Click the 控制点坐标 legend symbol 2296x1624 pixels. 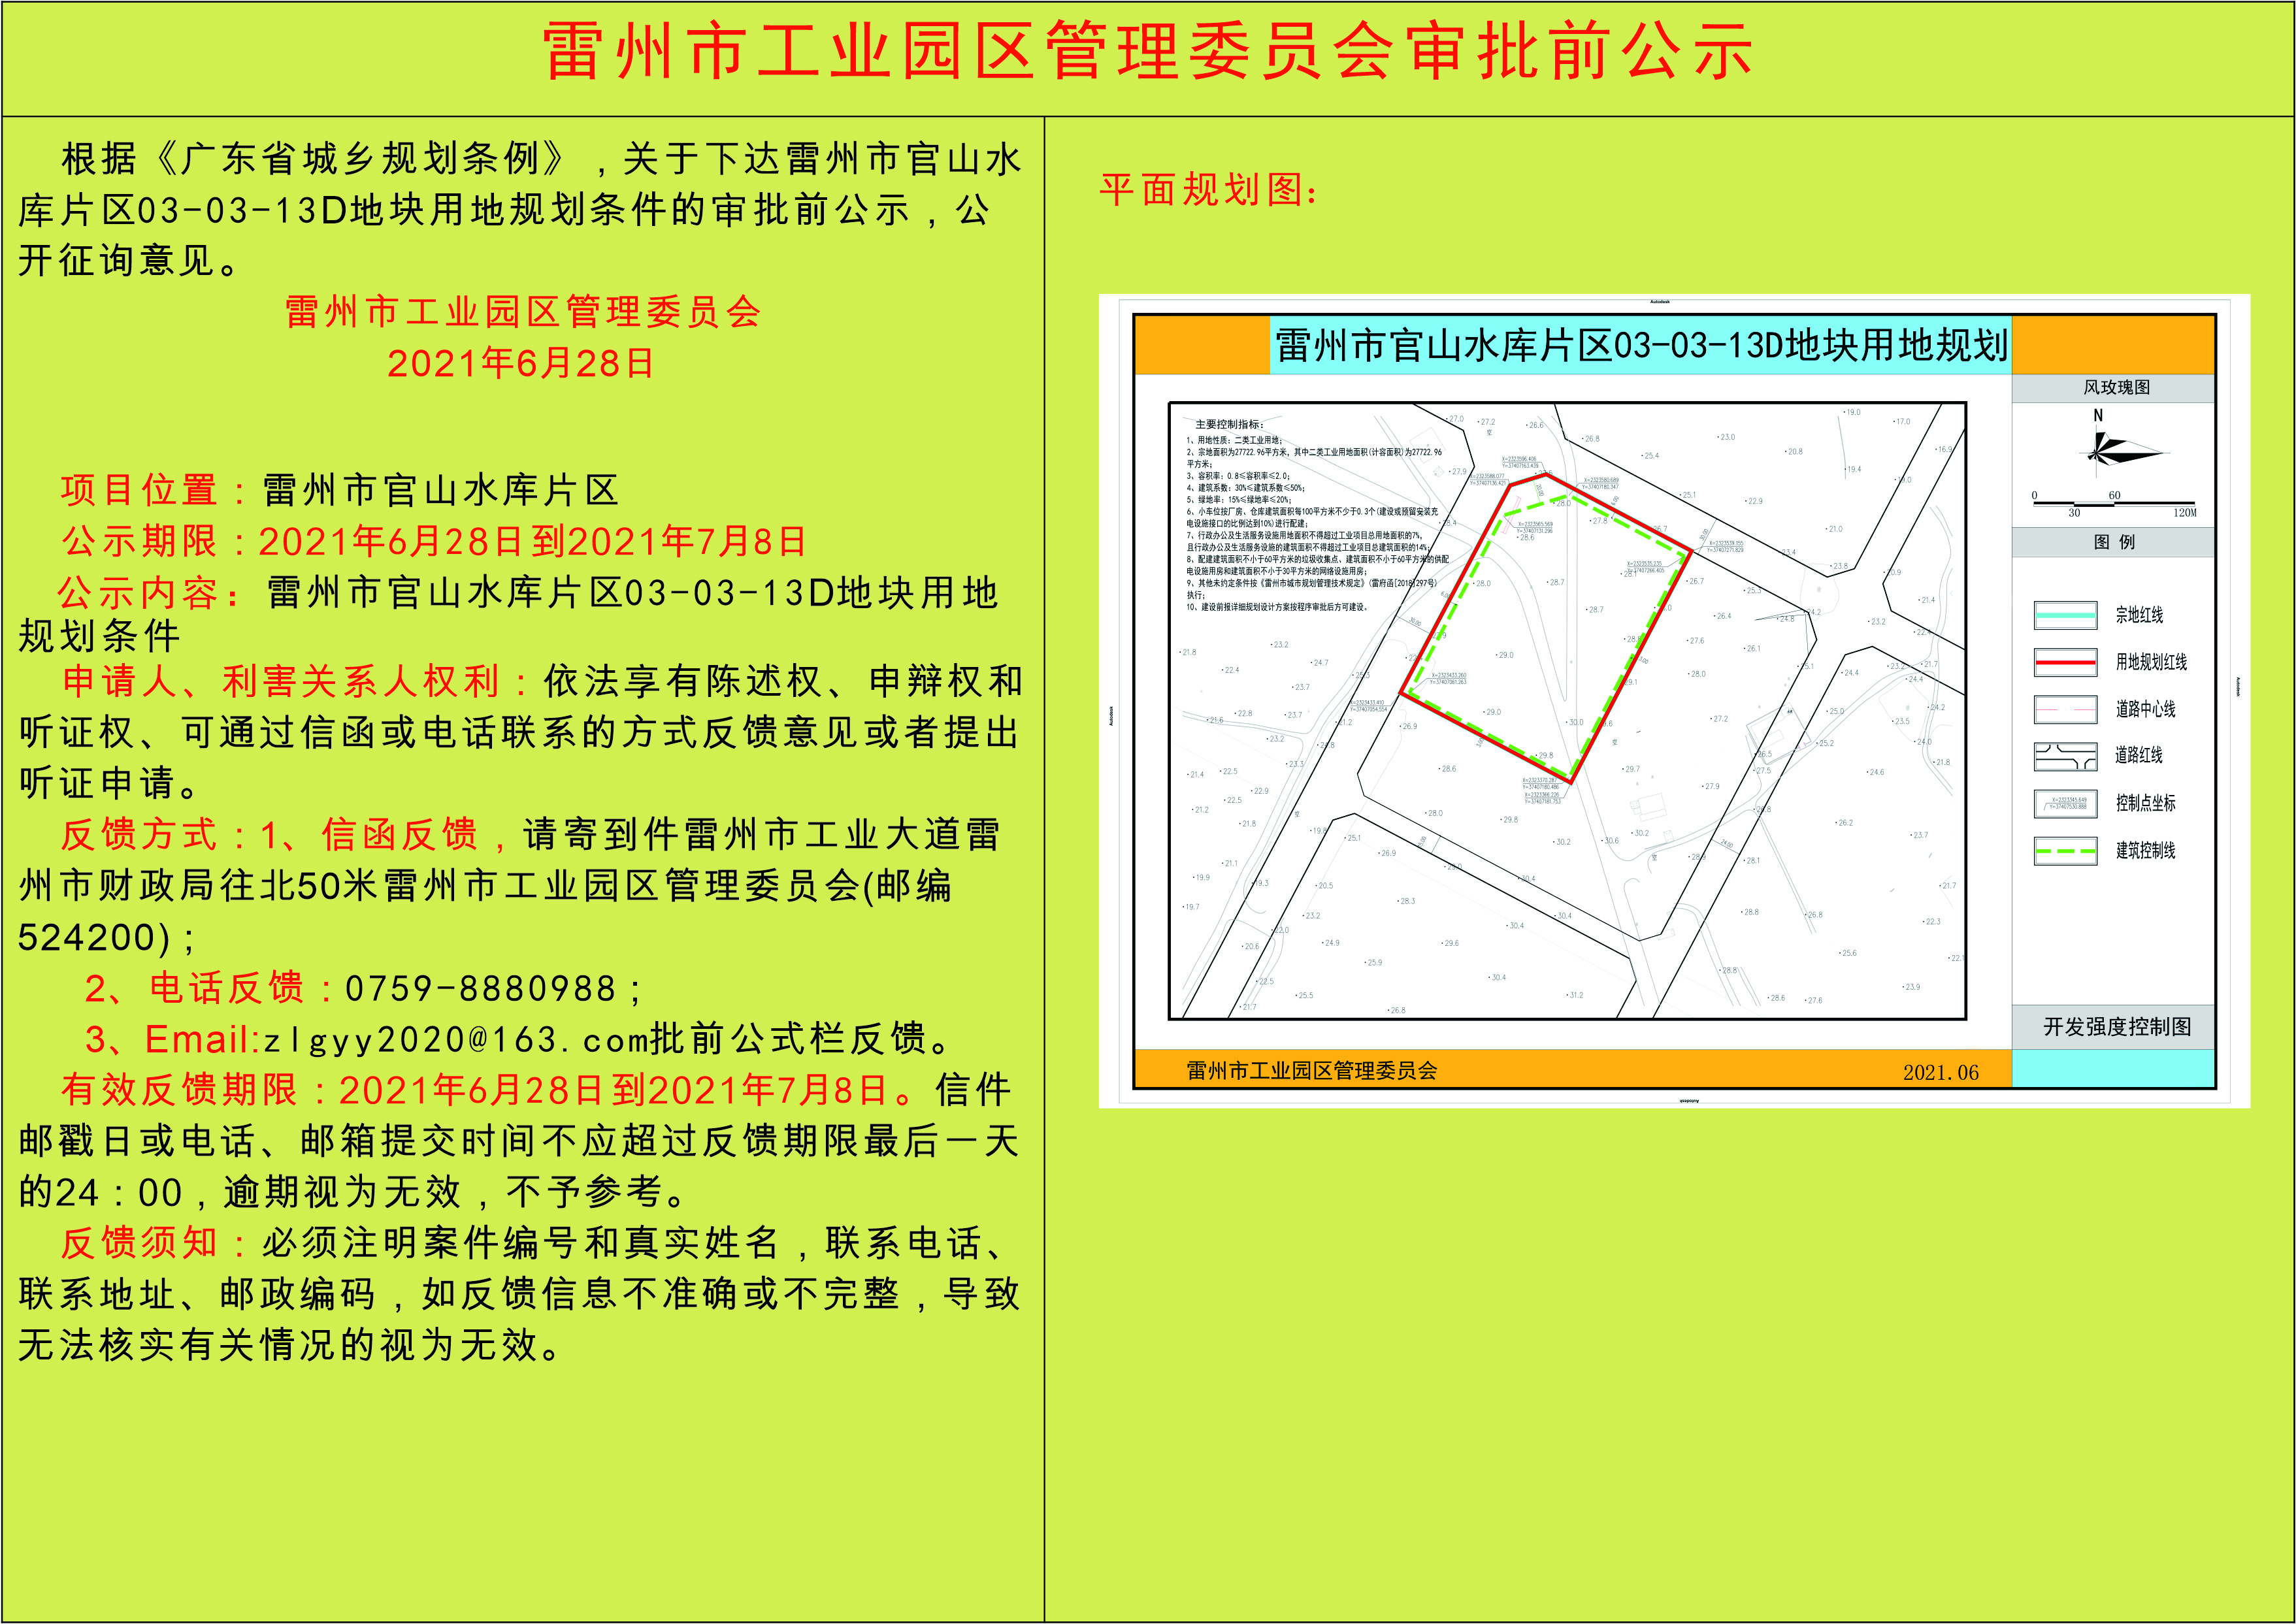pos(2065,803)
